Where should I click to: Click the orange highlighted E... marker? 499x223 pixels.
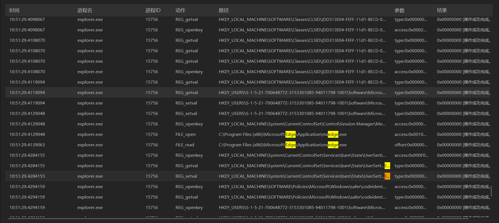[x=387, y=176]
